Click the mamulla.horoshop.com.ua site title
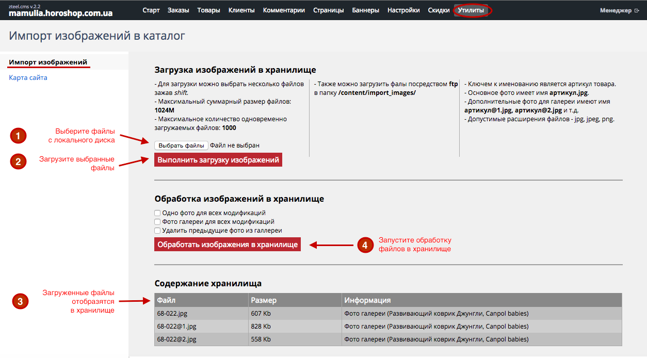The width and height of the screenshot is (647, 358). pos(61,13)
